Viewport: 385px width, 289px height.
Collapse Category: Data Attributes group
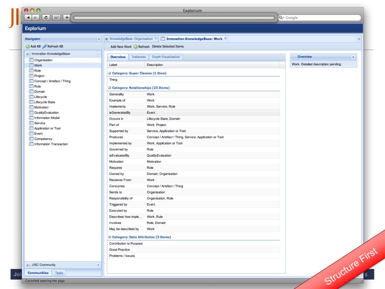tap(109, 237)
